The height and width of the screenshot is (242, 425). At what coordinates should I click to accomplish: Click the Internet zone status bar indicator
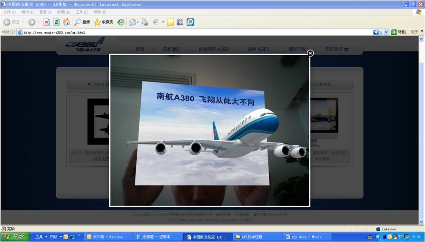[x=387, y=229]
